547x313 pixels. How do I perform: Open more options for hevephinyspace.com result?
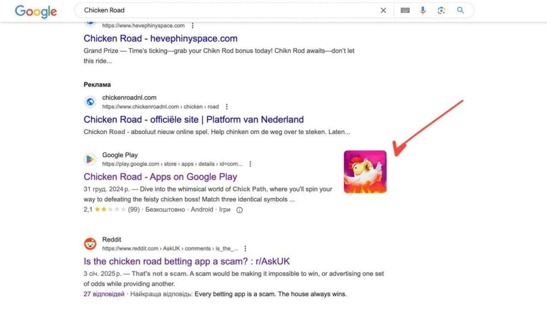[x=192, y=26]
